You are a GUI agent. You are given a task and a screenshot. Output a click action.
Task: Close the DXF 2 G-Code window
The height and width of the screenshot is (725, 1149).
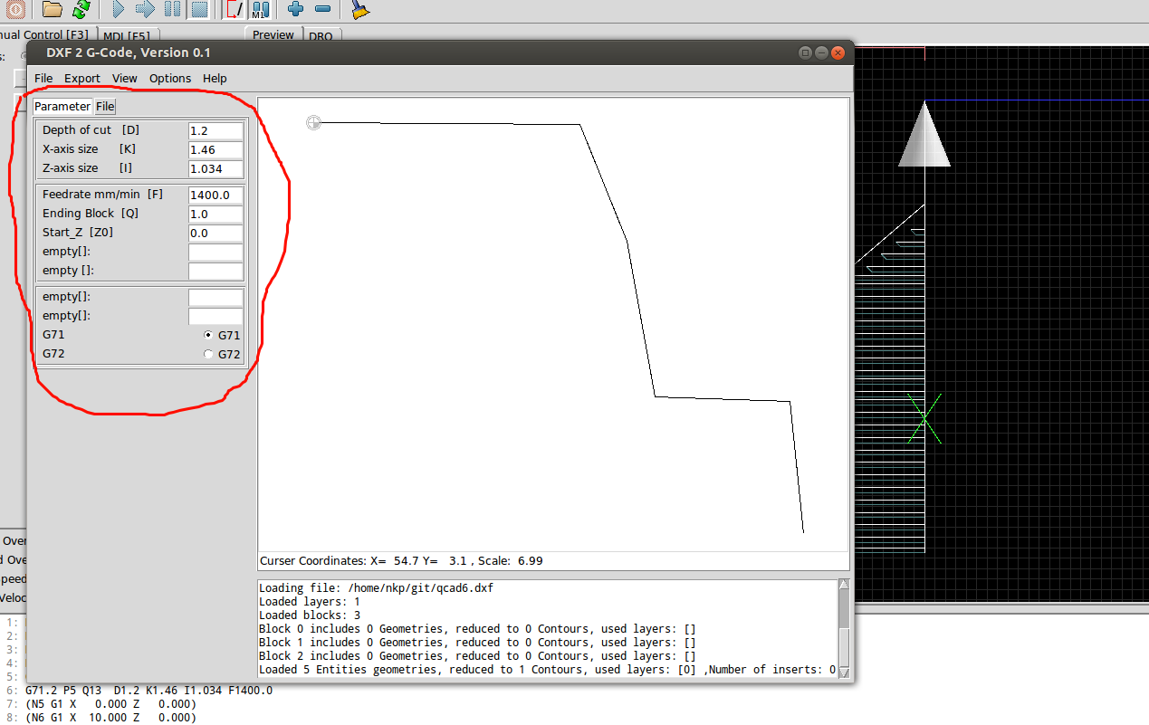838,53
